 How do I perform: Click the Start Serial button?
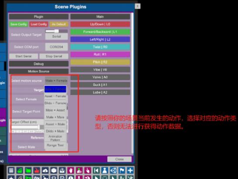coord(24,56)
